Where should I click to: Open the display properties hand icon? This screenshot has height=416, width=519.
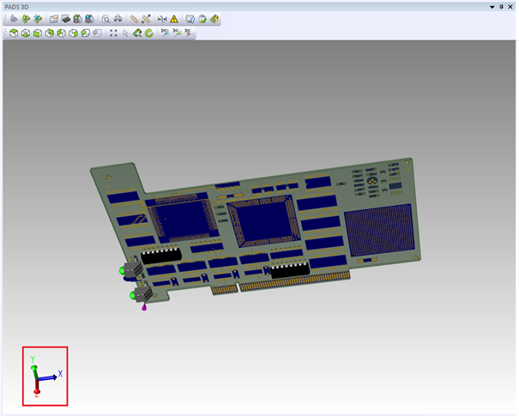coord(54,19)
